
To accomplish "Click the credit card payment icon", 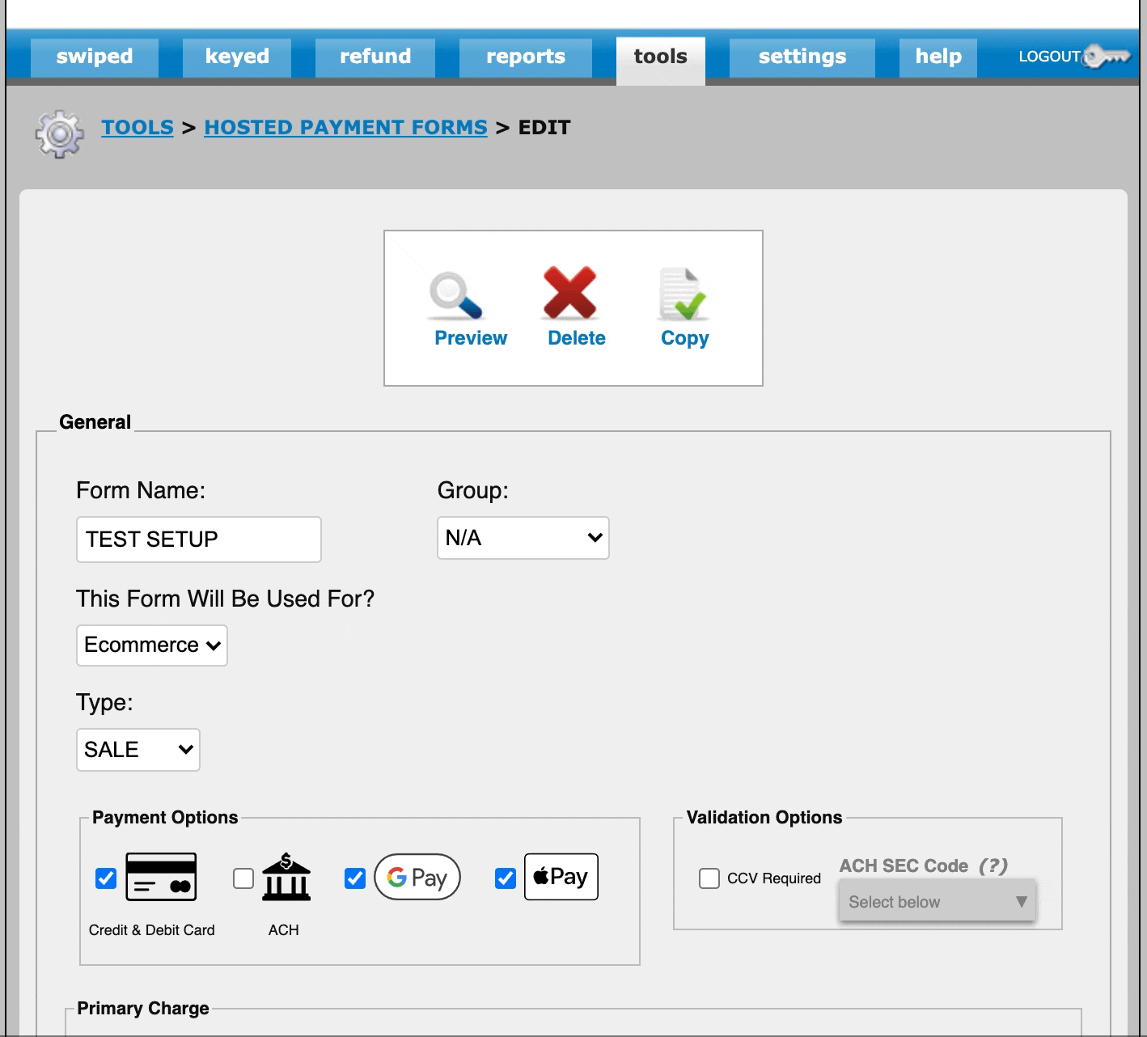I will pyautogui.click(x=161, y=877).
